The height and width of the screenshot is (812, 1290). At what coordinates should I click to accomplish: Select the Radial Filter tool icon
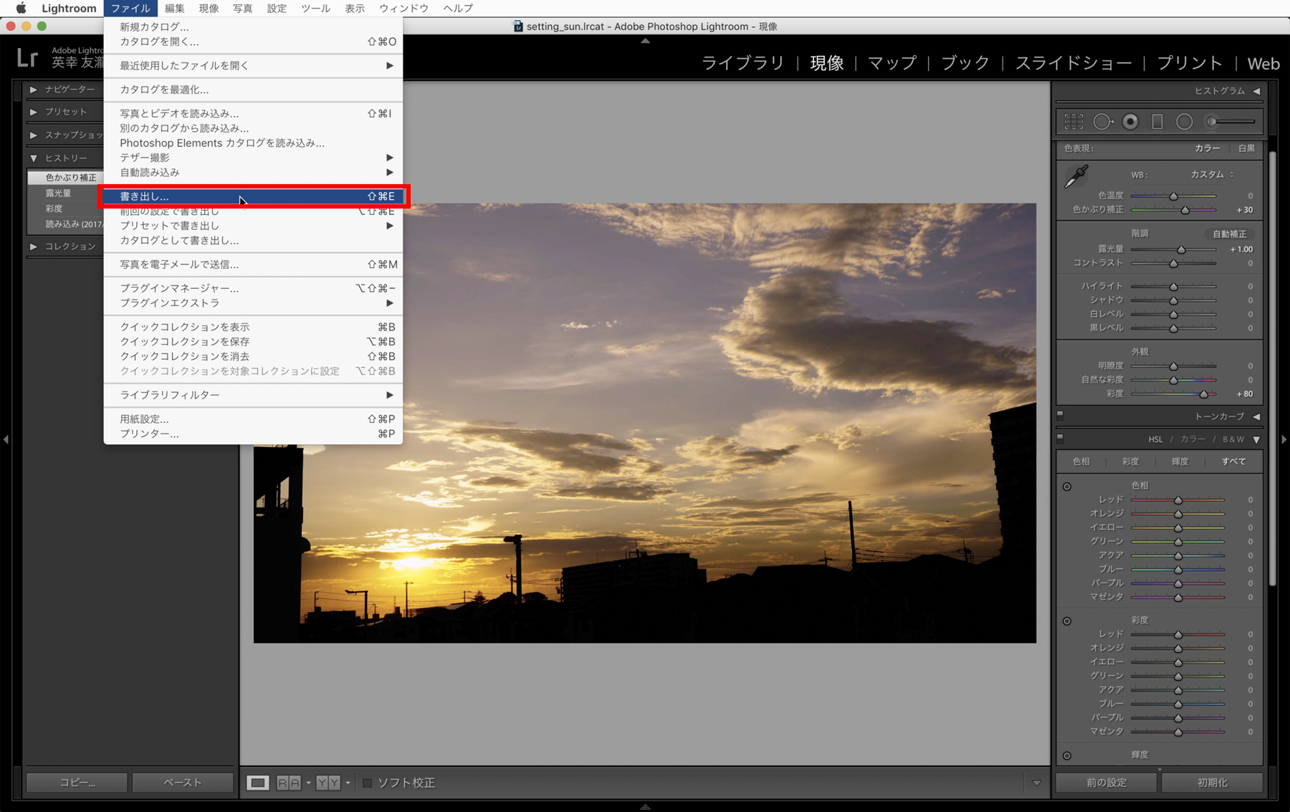click(1185, 122)
